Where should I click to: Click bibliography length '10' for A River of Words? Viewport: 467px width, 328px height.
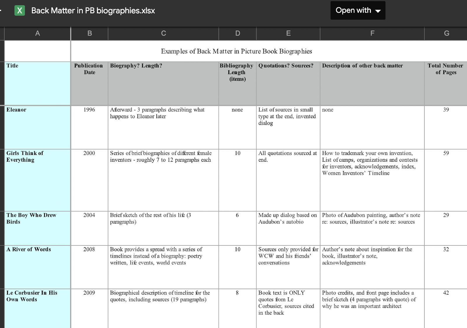(238, 267)
